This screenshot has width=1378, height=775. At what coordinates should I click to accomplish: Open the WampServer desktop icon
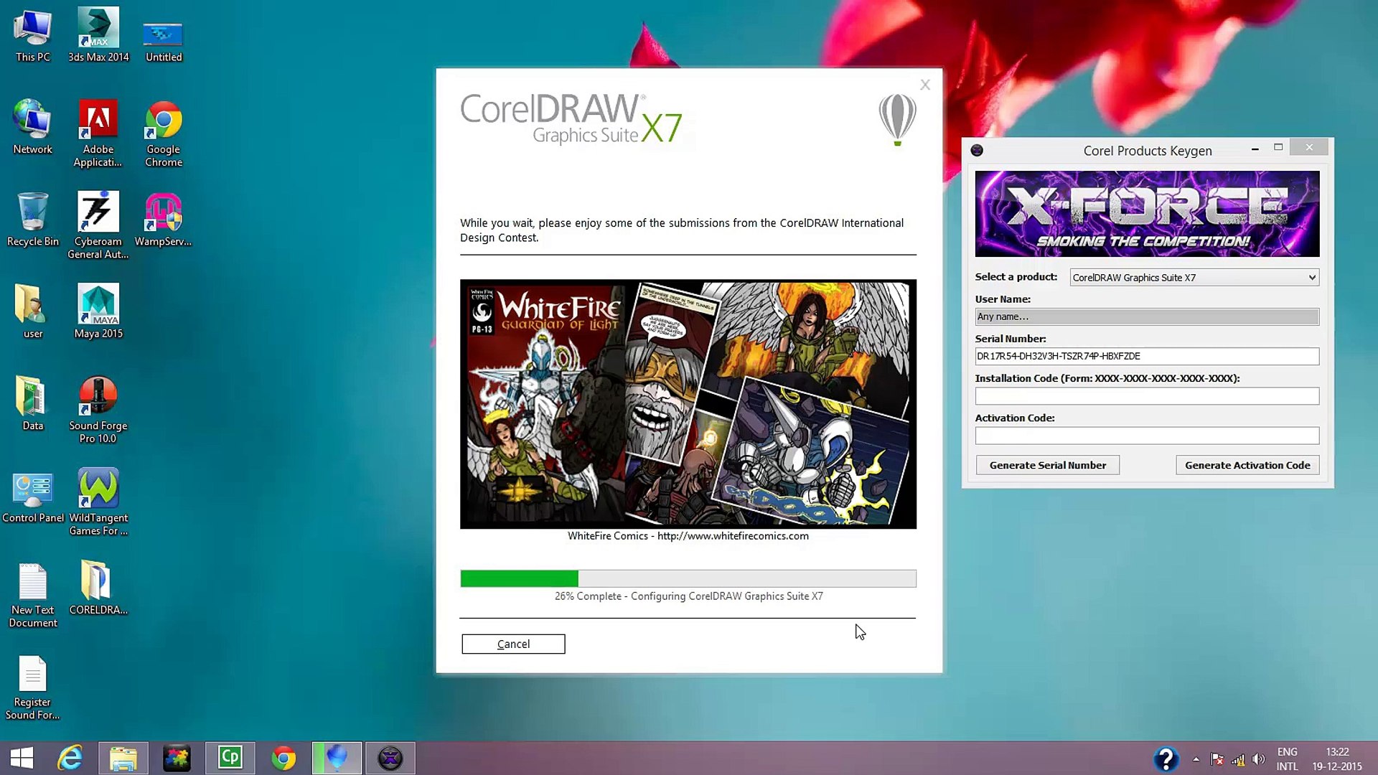click(x=163, y=219)
